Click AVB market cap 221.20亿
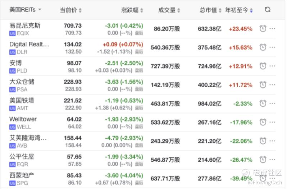 210,141
